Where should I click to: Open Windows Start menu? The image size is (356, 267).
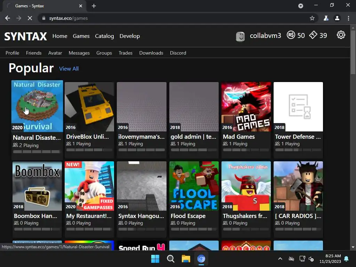155,259
